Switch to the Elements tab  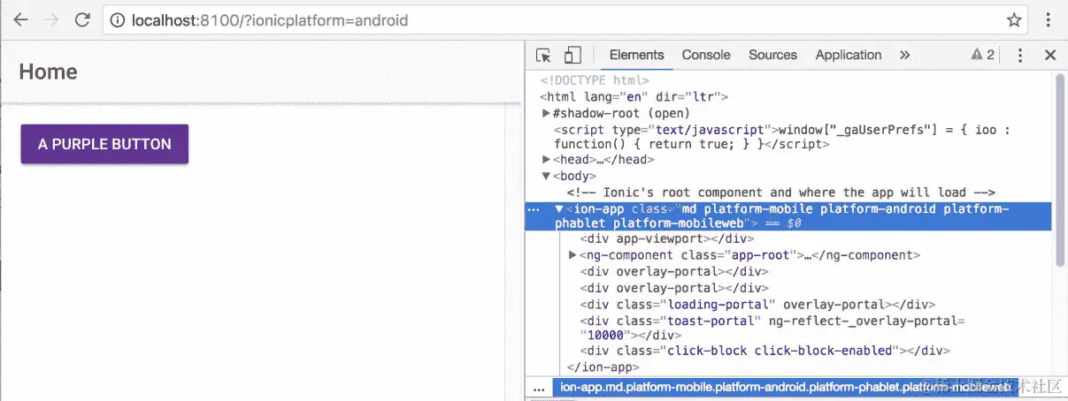click(636, 55)
